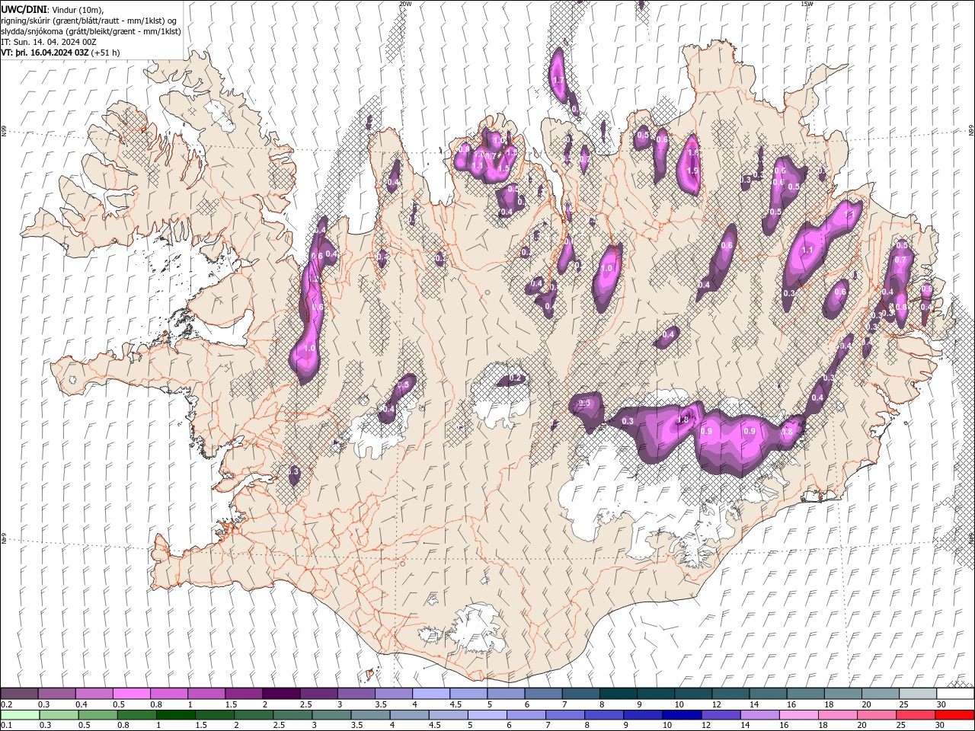Screen dimensions: 975x731
Task: Pick the green 0.5 swatch in lower legend row
Action: tap(97, 715)
